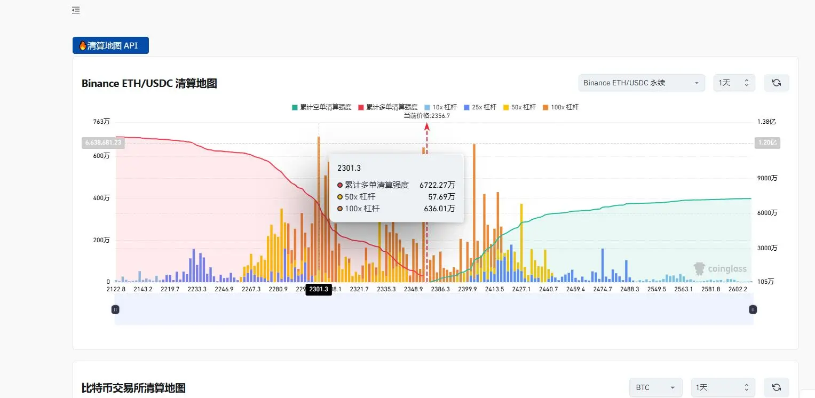Screen dimensions: 815x398
Task: Click the left zoom slider handle
Action: click(115, 309)
